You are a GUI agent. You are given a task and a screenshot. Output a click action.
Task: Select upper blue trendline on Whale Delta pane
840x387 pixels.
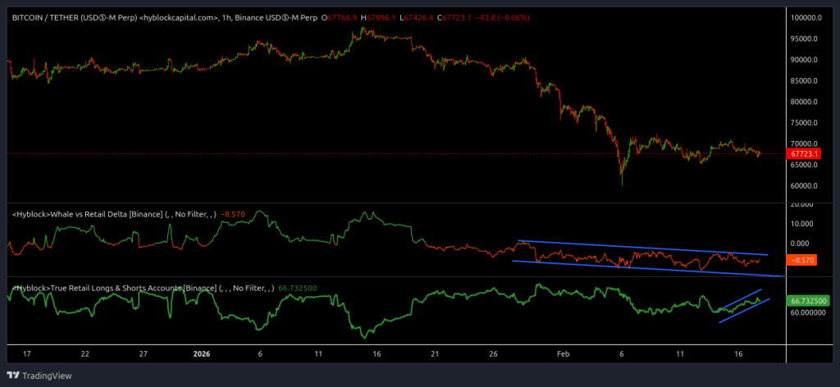(640, 248)
